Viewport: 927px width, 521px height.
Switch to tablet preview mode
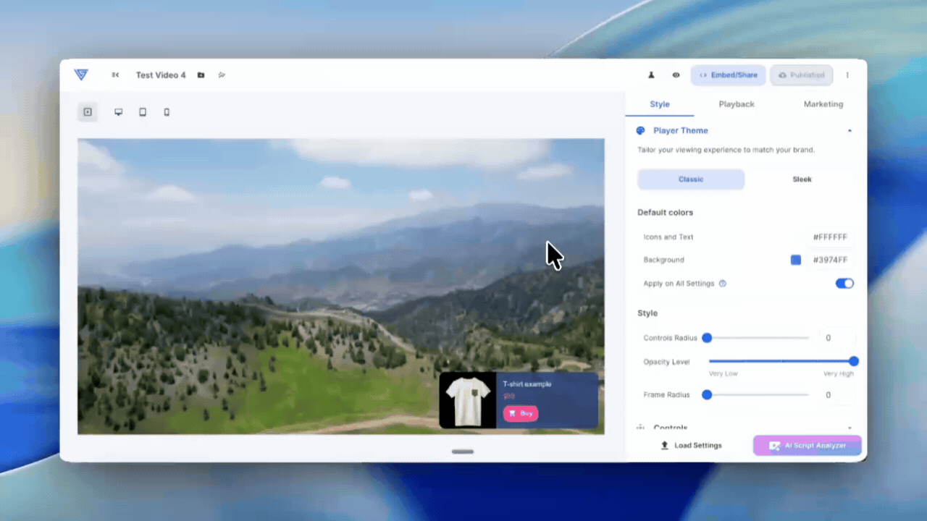coord(143,112)
